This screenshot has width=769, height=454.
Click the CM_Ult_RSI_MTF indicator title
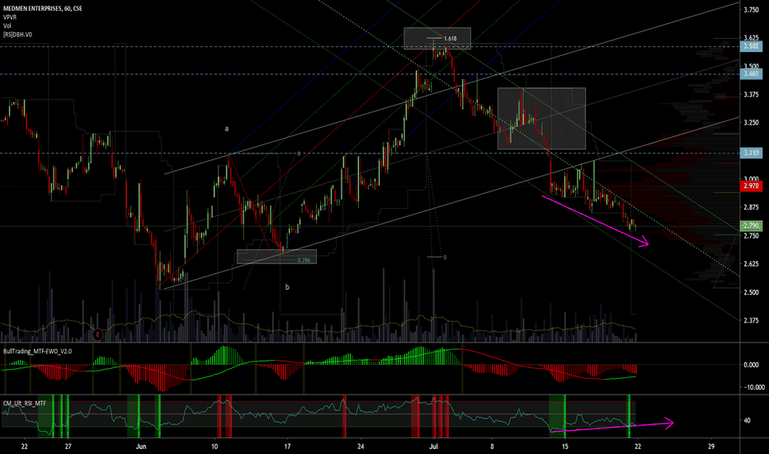[25, 404]
